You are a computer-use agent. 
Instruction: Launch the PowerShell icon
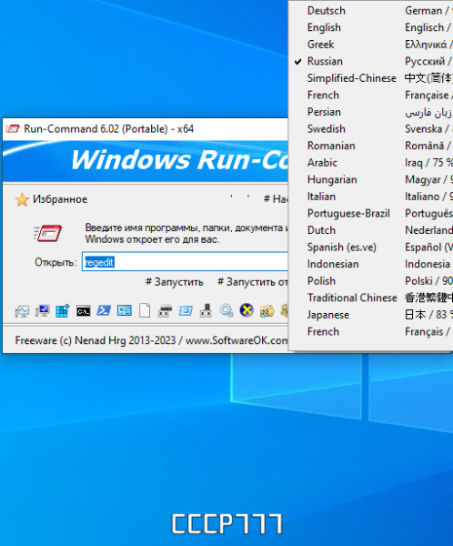tap(104, 310)
